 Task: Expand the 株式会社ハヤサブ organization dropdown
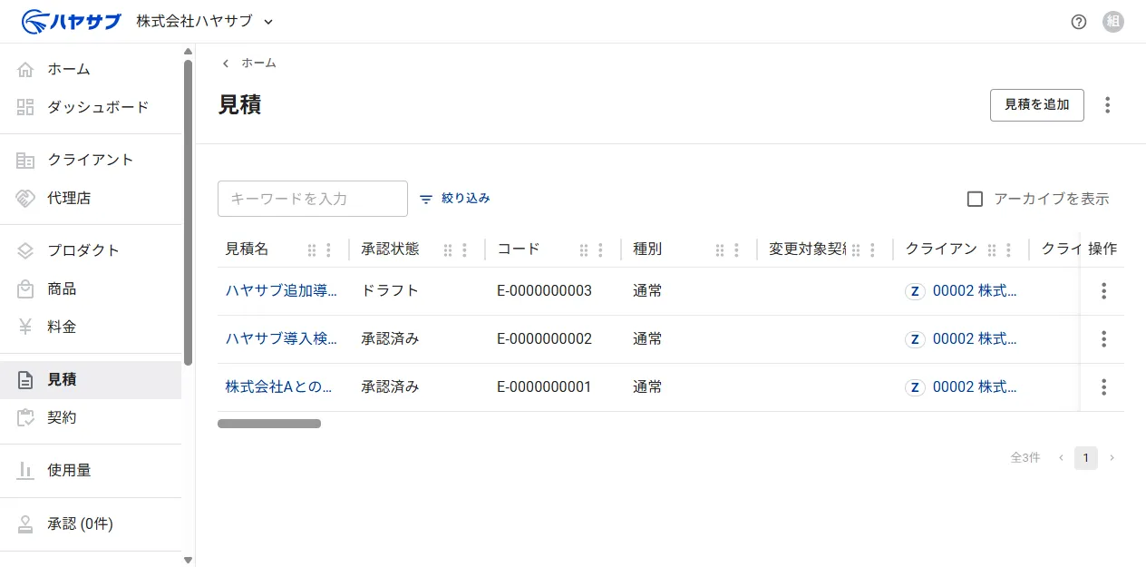(205, 21)
